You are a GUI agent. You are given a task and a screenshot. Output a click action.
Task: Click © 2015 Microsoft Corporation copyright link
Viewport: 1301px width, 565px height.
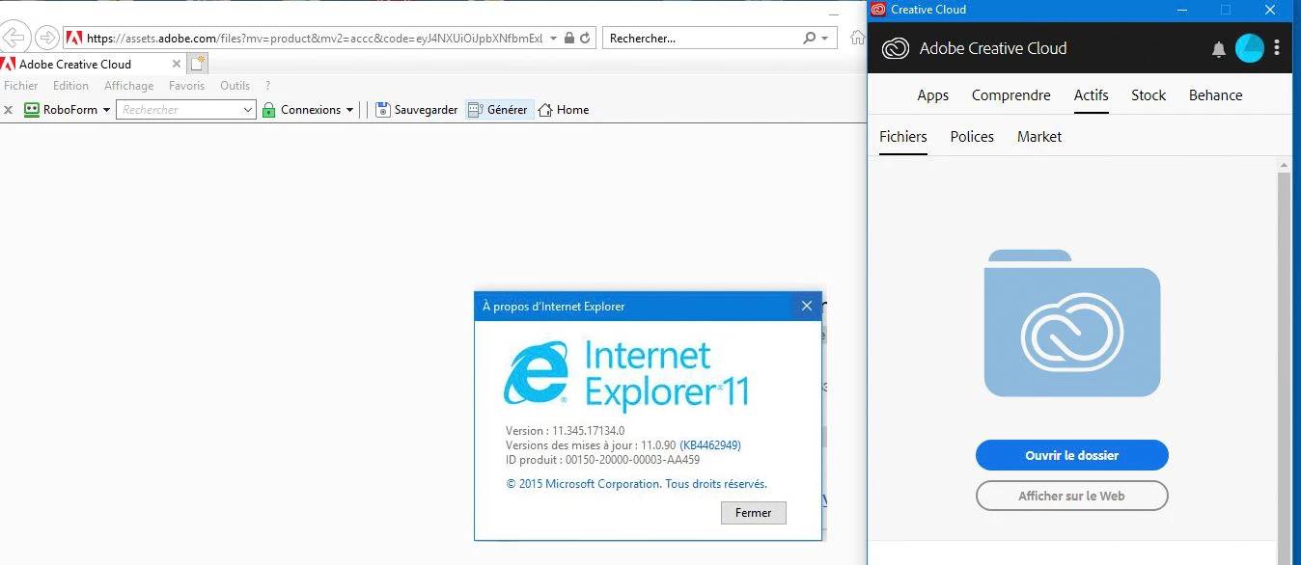[x=637, y=484]
